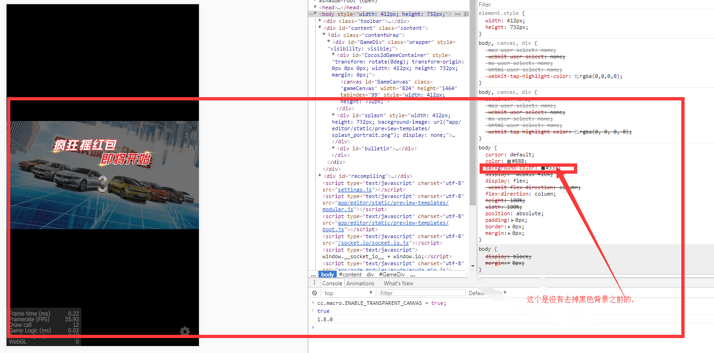
Task: Expand the padding shorthand property
Action: [513, 220]
